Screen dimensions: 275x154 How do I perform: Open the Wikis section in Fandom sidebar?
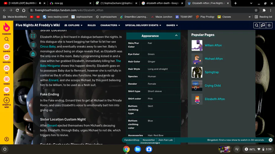tap(6, 92)
